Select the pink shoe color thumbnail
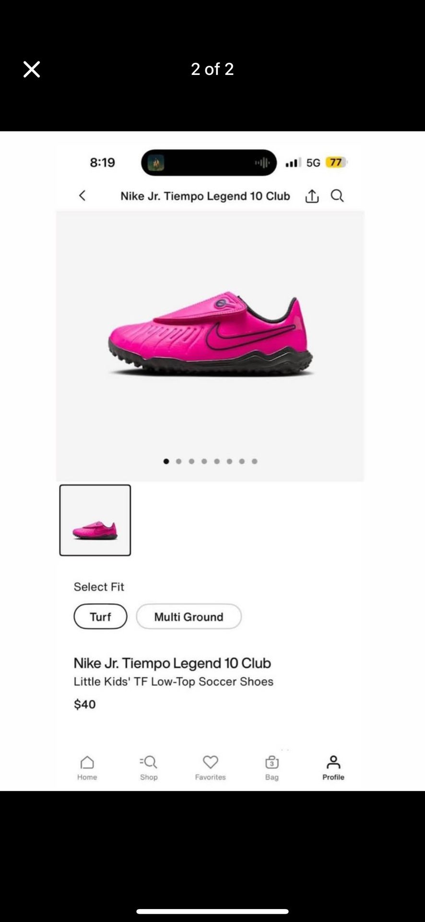The width and height of the screenshot is (425, 922). pyautogui.click(x=95, y=520)
